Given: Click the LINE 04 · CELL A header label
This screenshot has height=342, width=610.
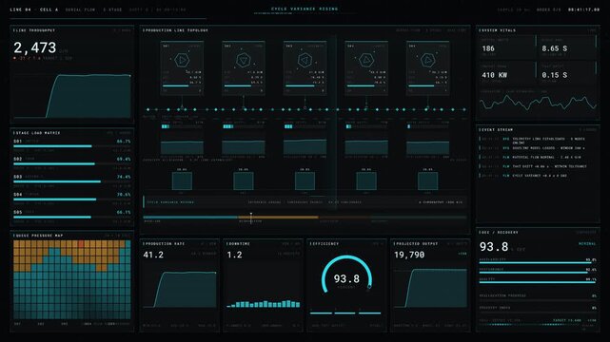Looking at the screenshot, I should (x=34, y=9).
